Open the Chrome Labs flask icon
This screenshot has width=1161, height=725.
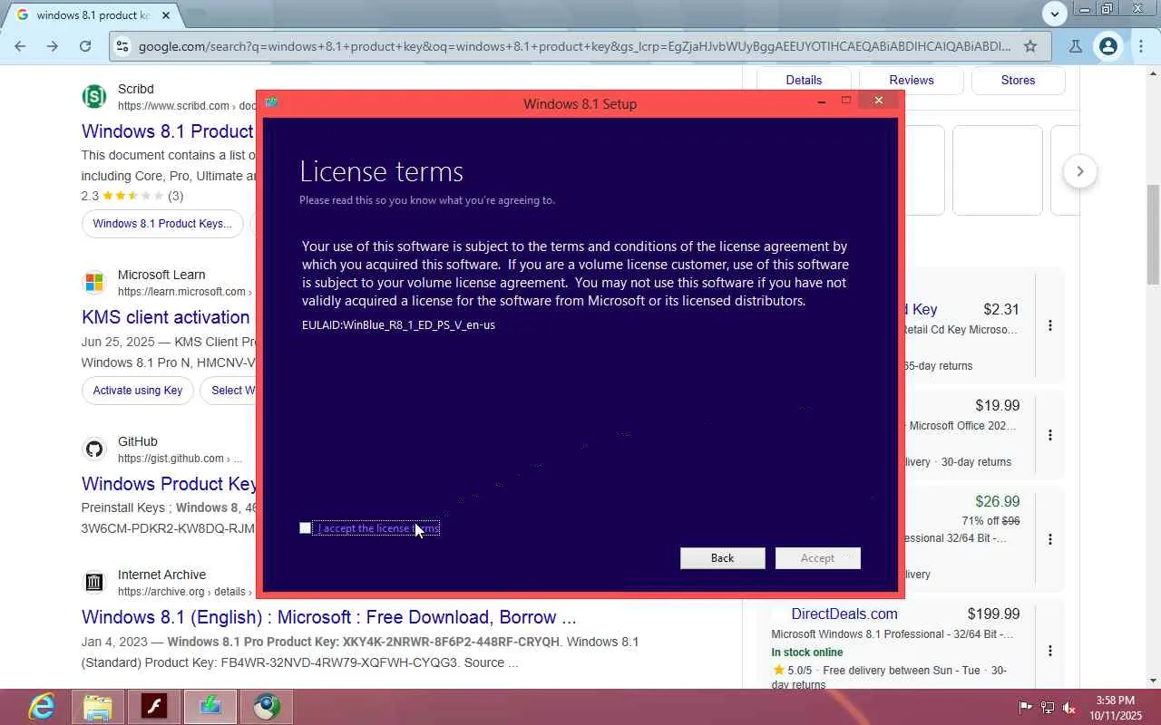[1075, 46]
